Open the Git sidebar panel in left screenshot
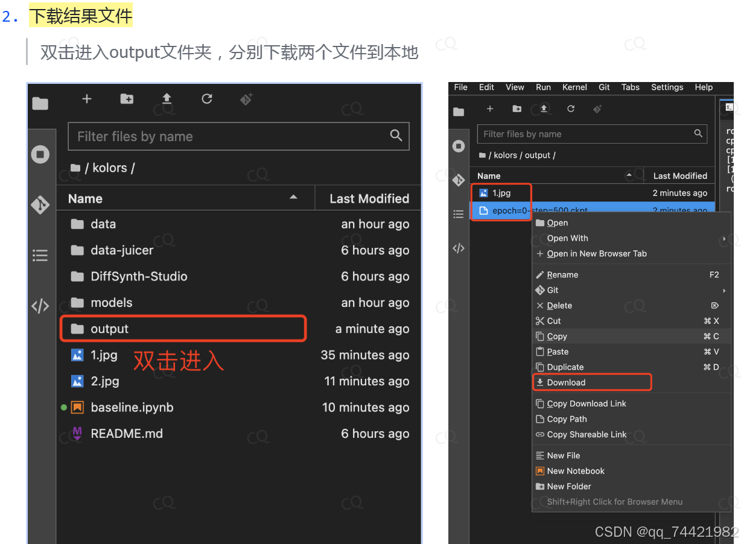This screenshot has height=544, width=741. pos(40,205)
